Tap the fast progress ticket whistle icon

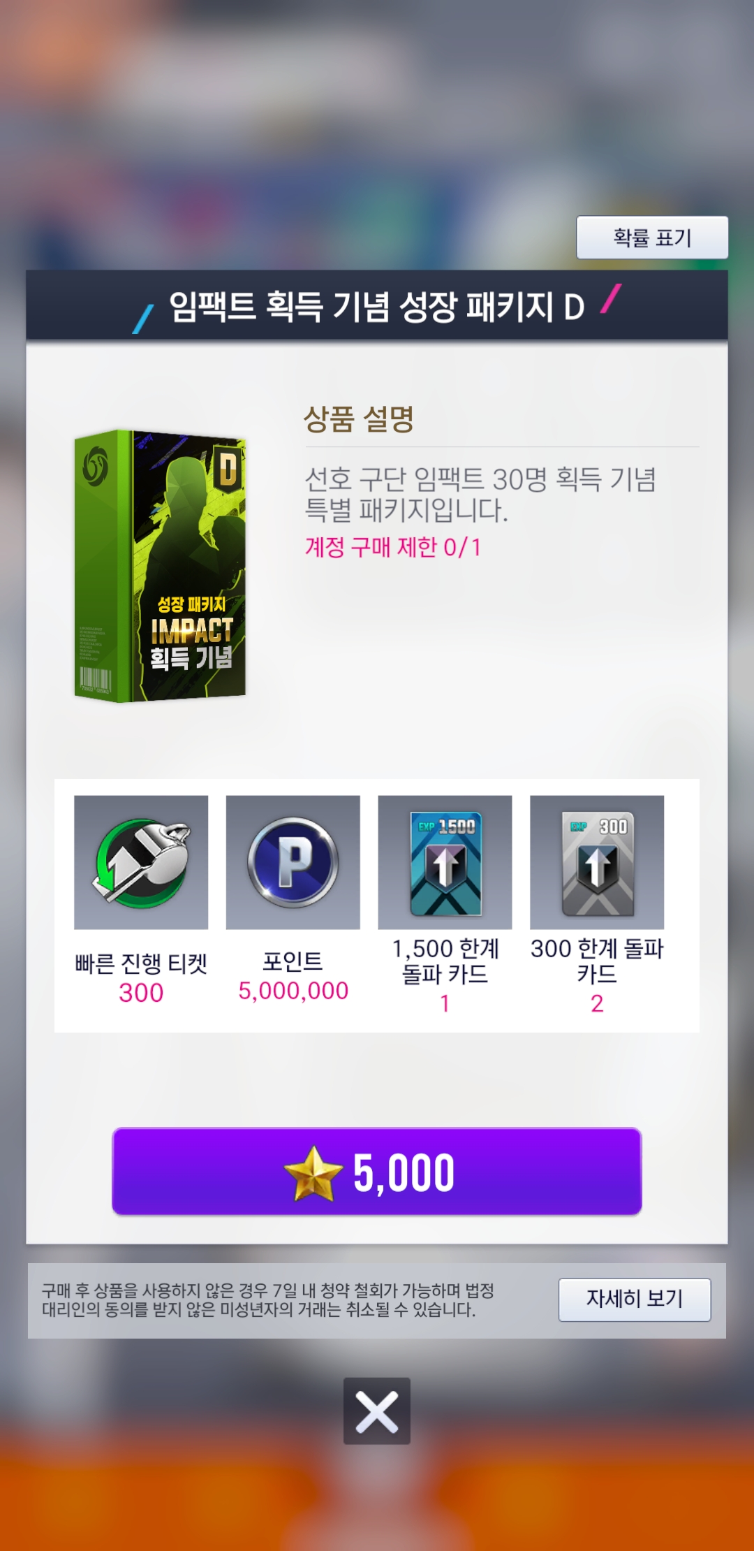click(141, 862)
